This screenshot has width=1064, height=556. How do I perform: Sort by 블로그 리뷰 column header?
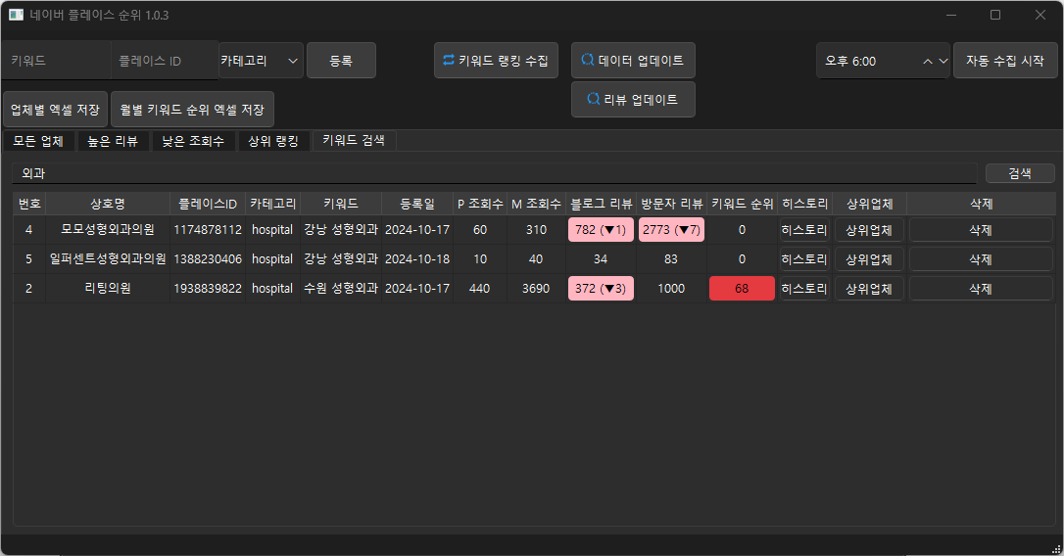pos(602,204)
